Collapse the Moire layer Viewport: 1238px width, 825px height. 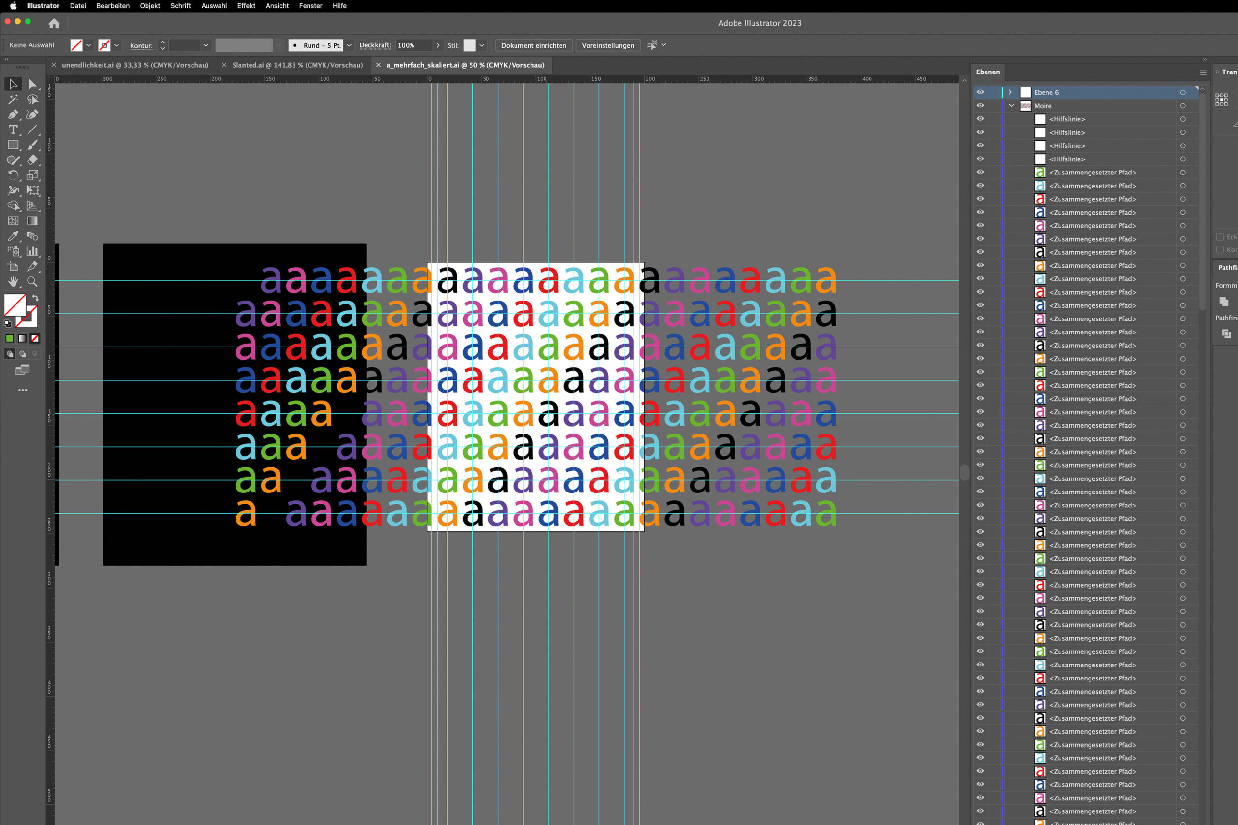coord(1011,106)
